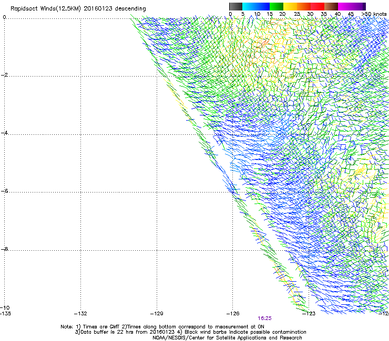Click the red 30-35 knots color segment
389x341 pixels.
318,6
